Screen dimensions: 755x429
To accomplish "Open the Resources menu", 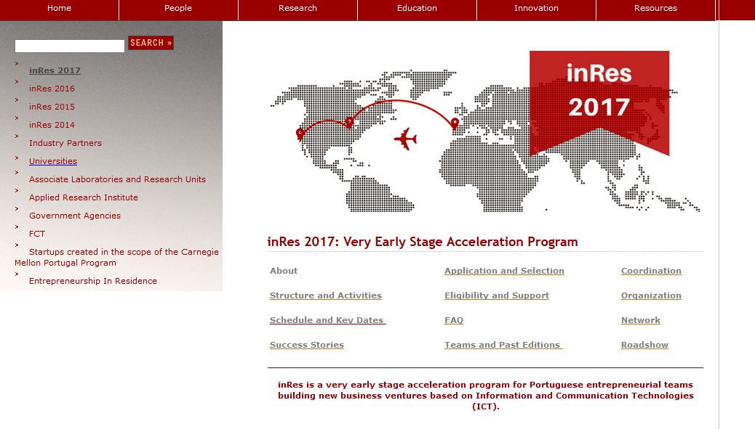I will coord(655,8).
